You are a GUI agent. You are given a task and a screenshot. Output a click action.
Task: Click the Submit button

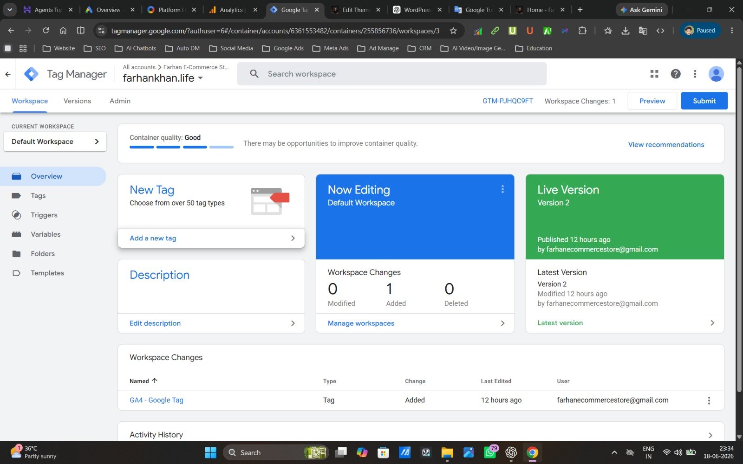point(704,101)
